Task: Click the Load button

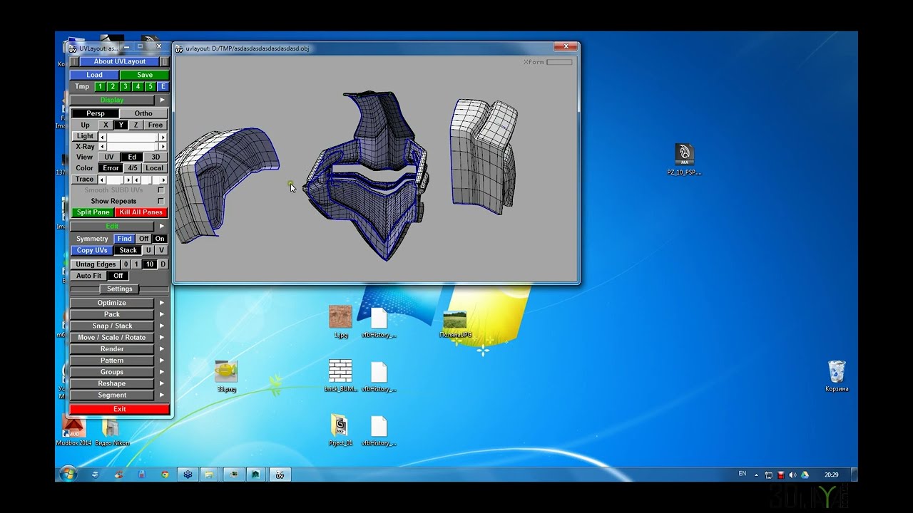Action: pos(95,75)
